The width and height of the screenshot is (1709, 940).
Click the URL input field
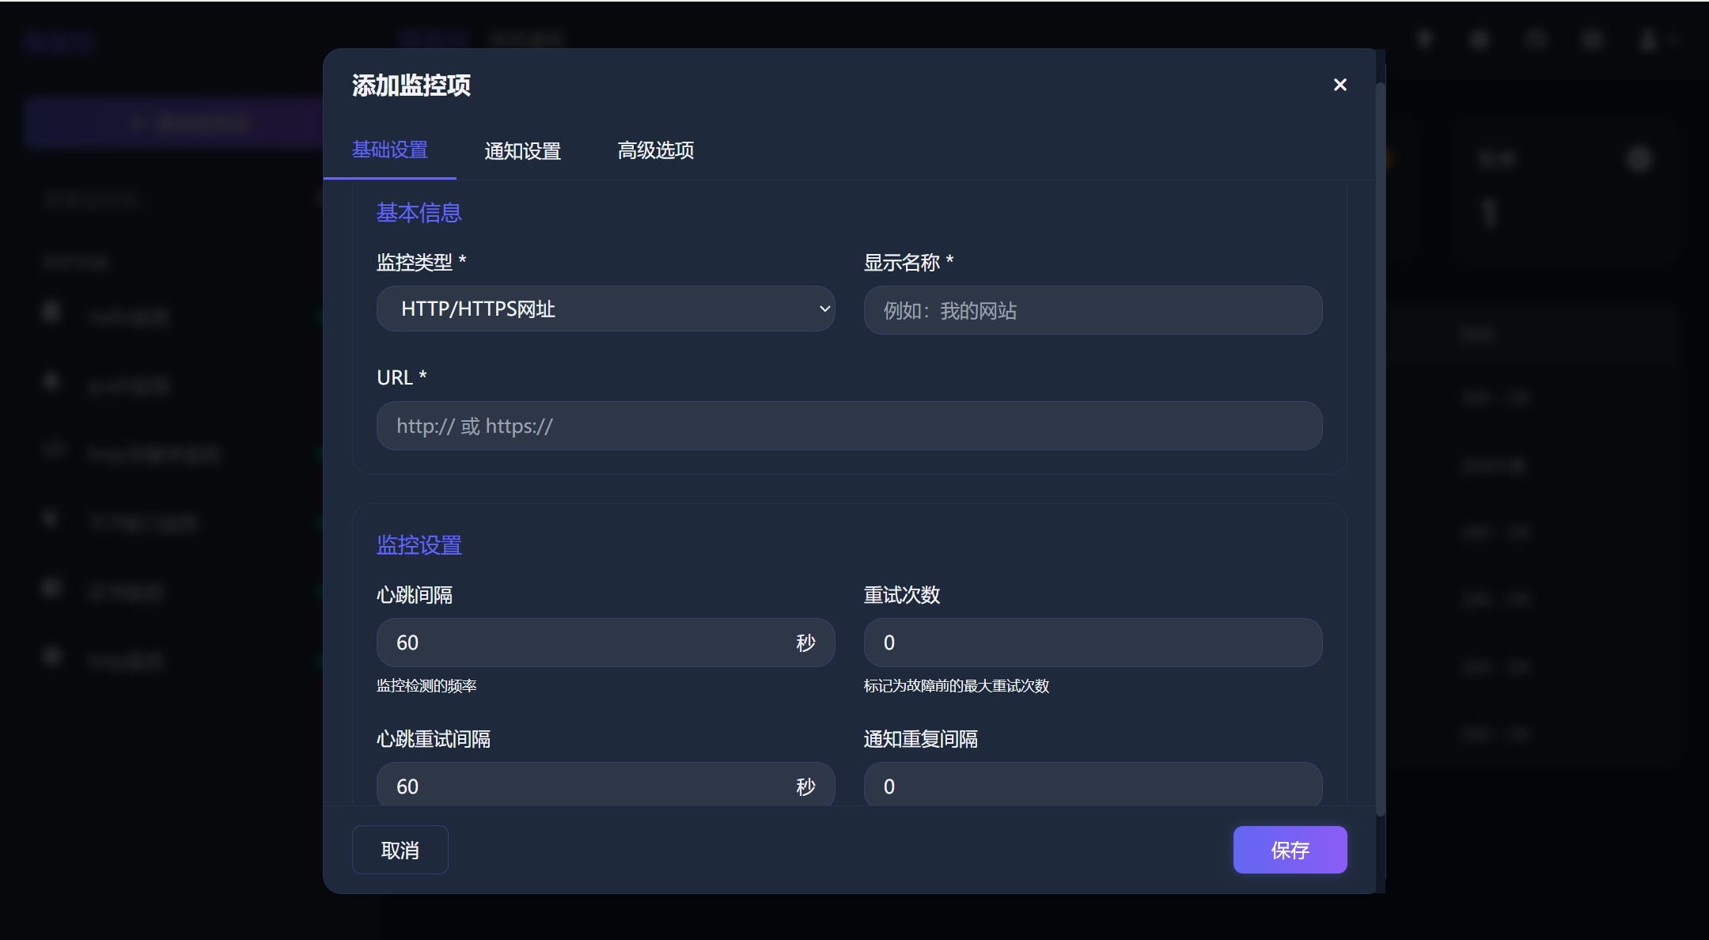(847, 426)
